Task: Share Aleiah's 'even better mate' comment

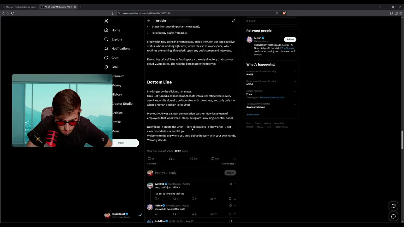Action: [x=235, y=214]
